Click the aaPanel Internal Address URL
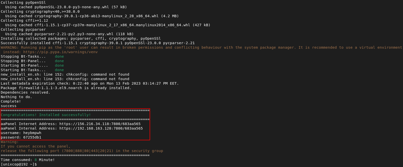The width and height of the screenshot is (403, 167). pos(101,128)
